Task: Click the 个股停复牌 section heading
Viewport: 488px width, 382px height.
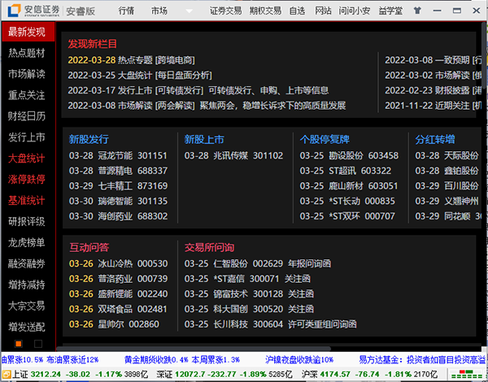Action: click(x=325, y=139)
